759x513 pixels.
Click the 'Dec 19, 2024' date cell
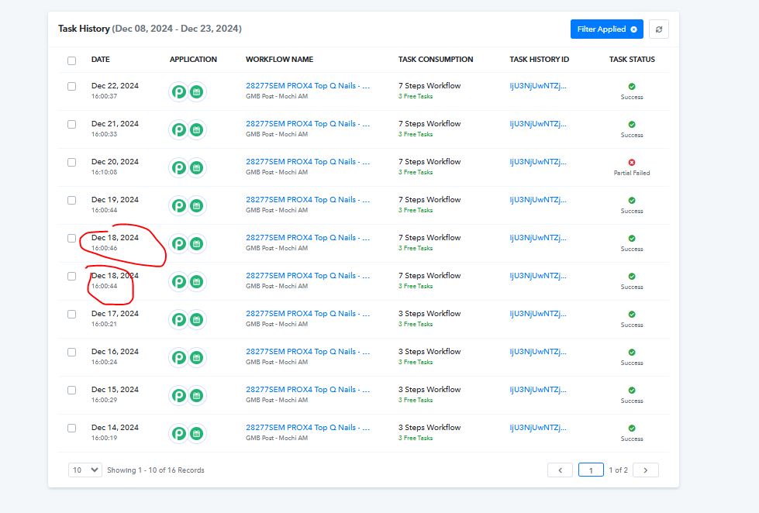[115, 199]
